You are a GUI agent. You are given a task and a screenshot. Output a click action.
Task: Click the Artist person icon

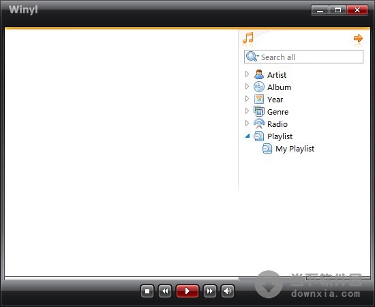coord(259,74)
